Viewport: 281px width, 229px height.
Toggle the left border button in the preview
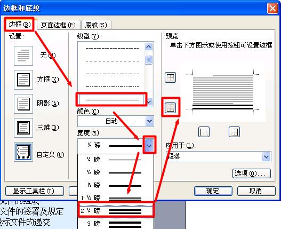pyautogui.click(x=204, y=132)
